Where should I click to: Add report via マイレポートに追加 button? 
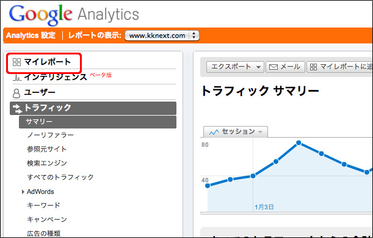point(339,67)
